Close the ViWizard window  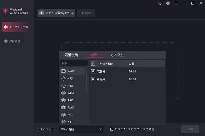(201, 3)
